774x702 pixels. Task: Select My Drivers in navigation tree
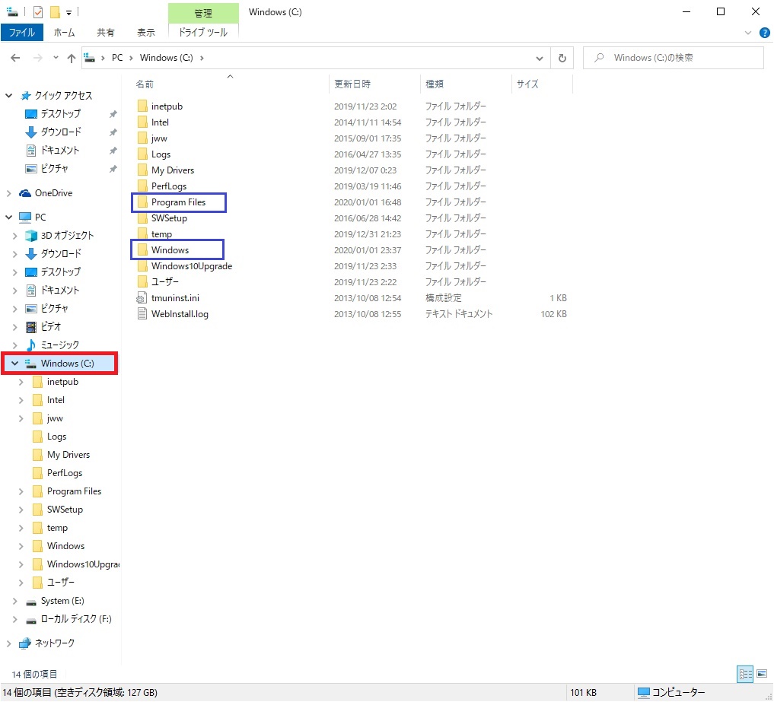68,455
